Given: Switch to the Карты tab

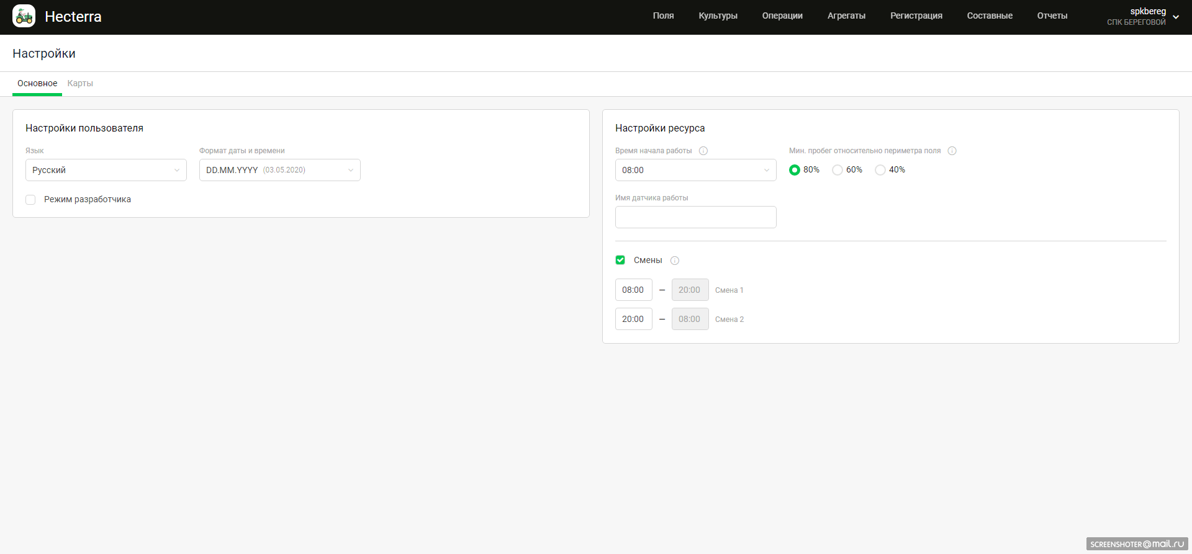Looking at the screenshot, I should coord(80,83).
